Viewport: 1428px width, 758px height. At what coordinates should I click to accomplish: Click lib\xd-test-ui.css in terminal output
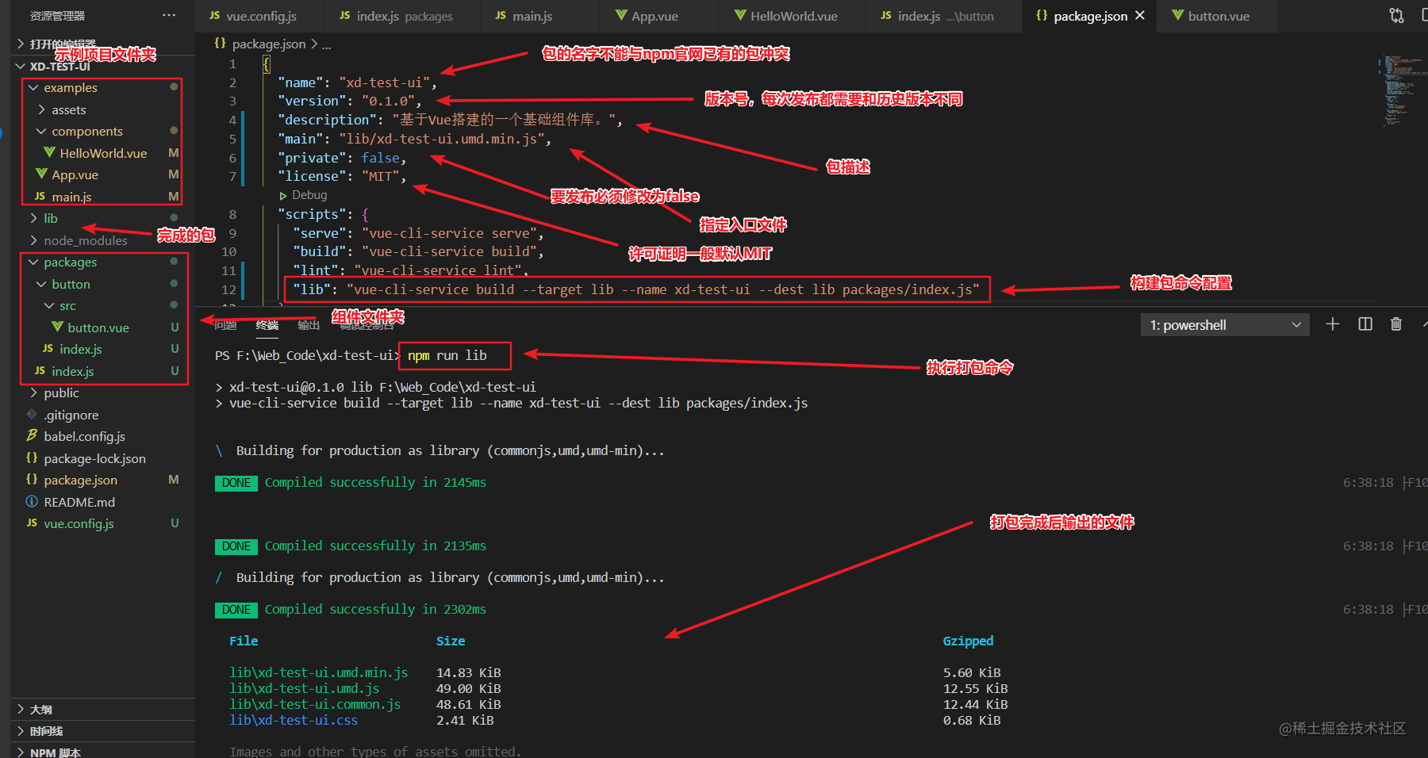coord(294,720)
